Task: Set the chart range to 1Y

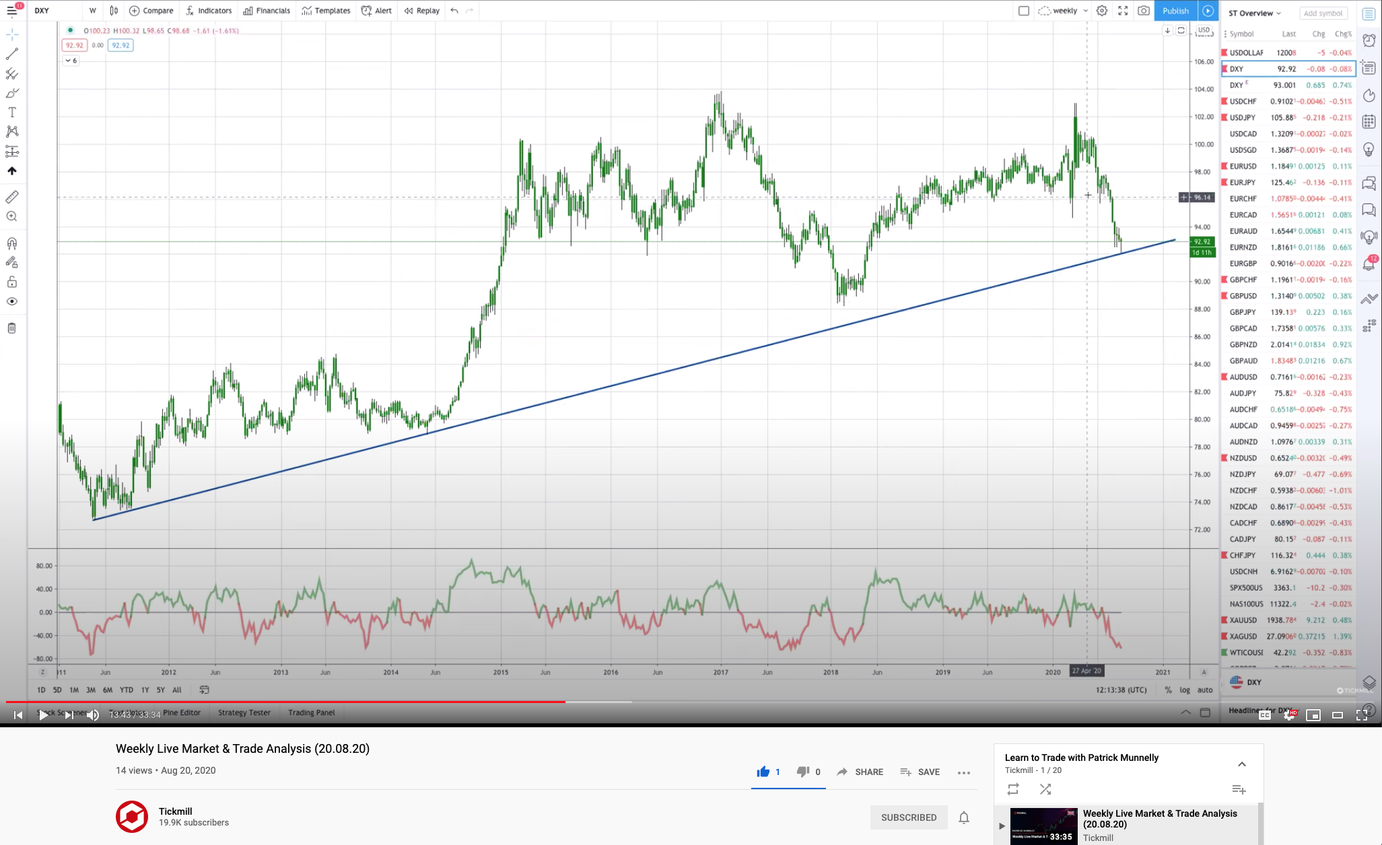Action: point(145,690)
